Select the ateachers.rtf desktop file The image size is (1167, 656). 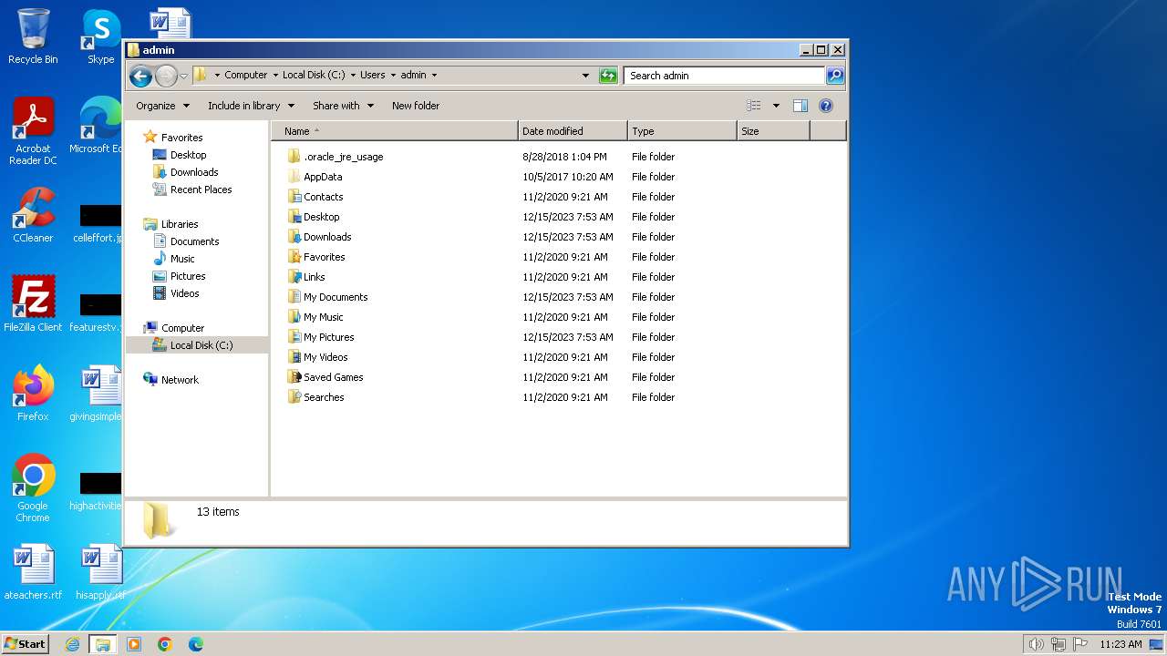33,572
